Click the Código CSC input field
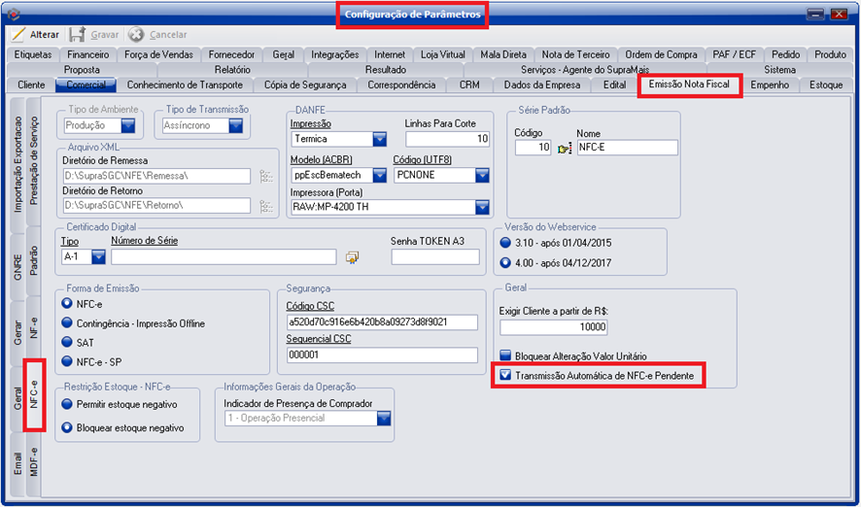The height and width of the screenshot is (507, 861). click(381, 322)
